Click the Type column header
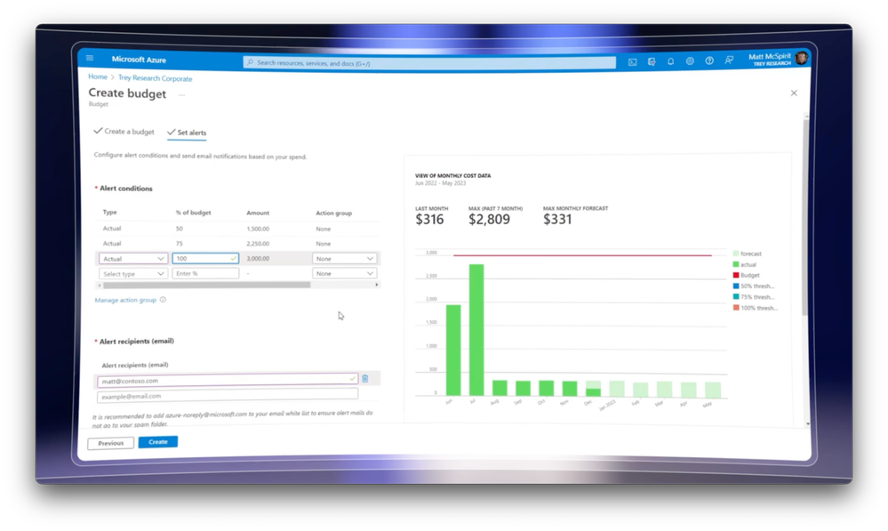 point(110,212)
